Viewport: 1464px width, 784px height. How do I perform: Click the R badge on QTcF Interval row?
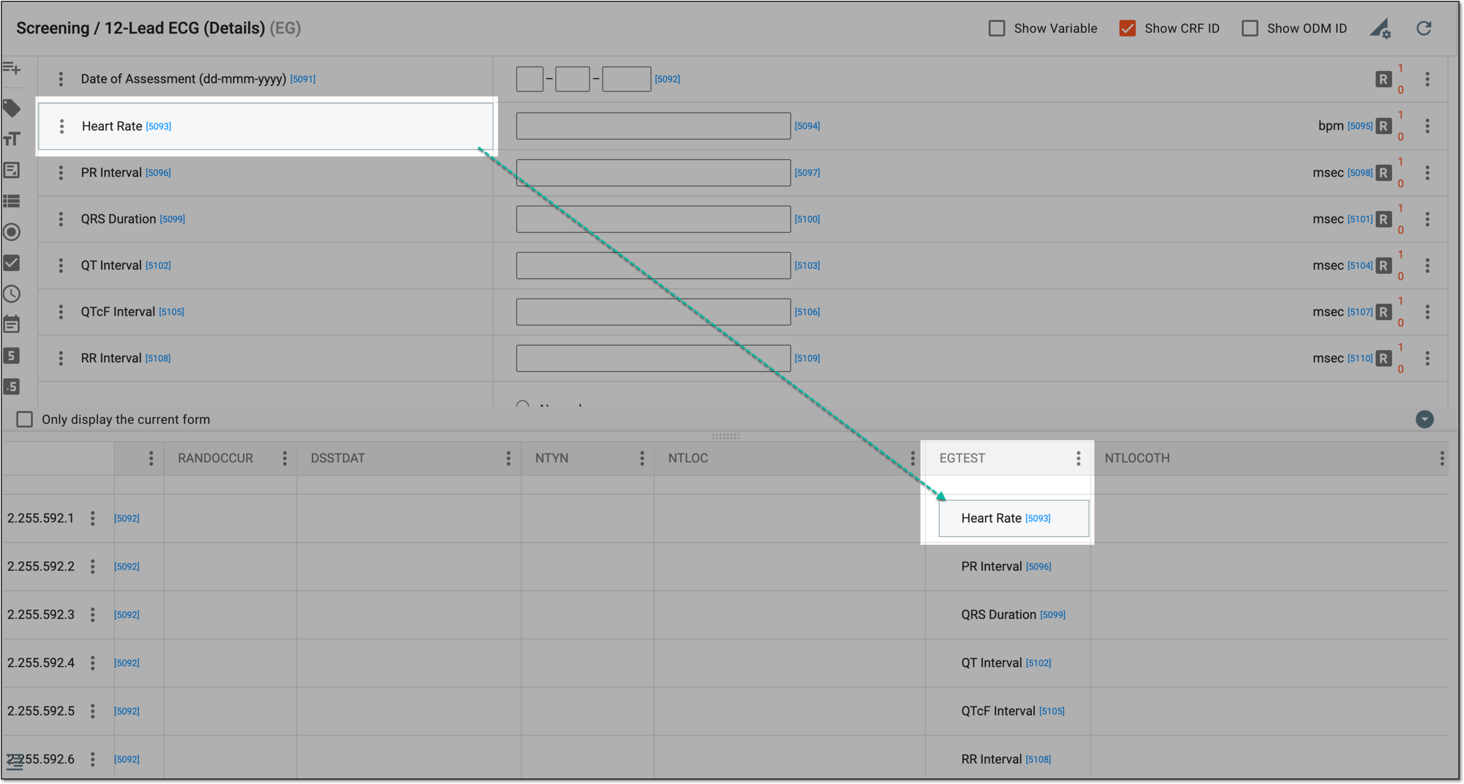coord(1383,312)
